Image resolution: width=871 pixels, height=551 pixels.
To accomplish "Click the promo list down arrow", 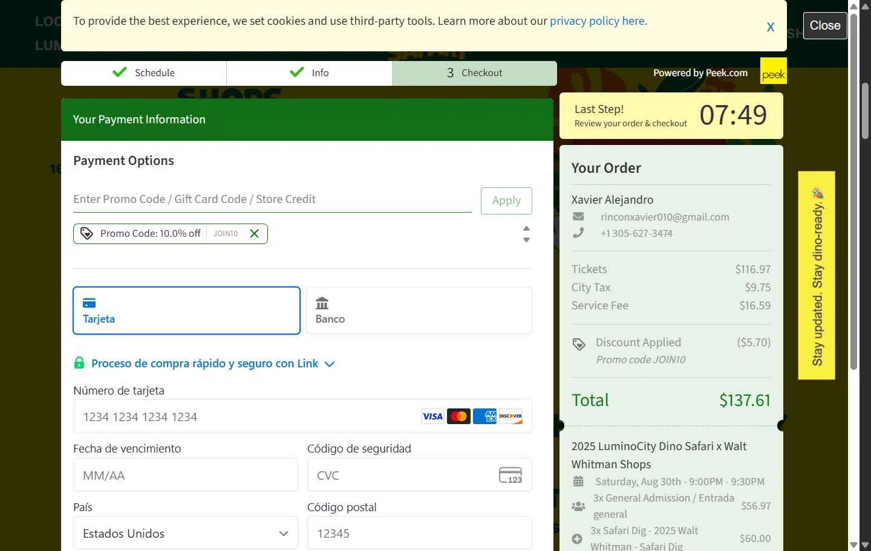I will [x=526, y=240].
